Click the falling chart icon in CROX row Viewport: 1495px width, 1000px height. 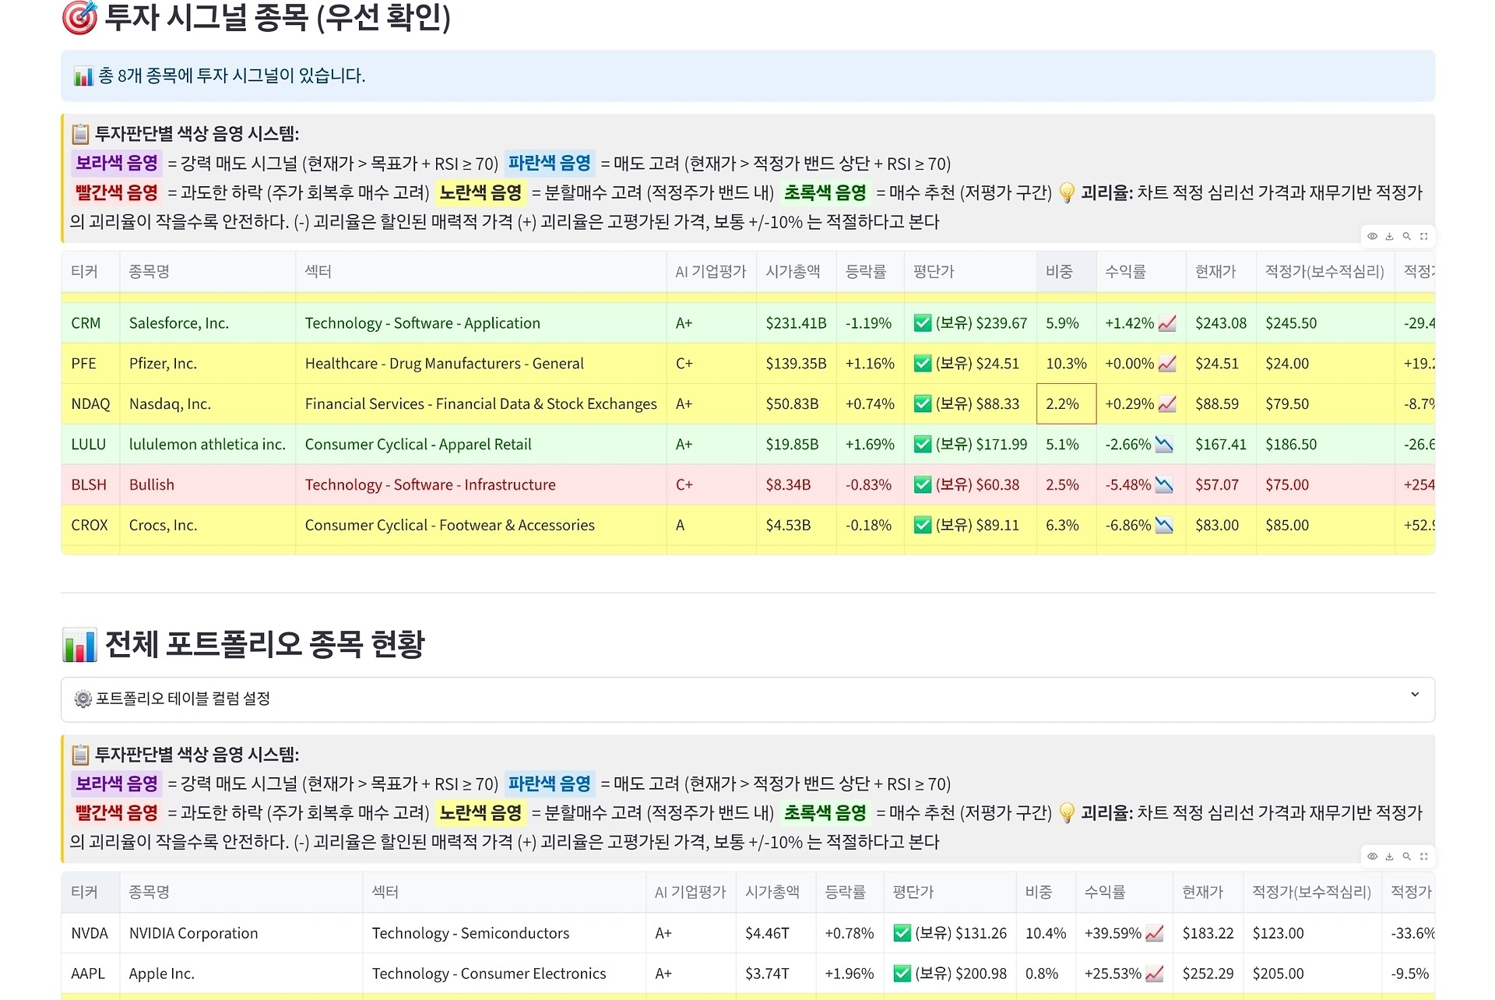tap(1163, 525)
